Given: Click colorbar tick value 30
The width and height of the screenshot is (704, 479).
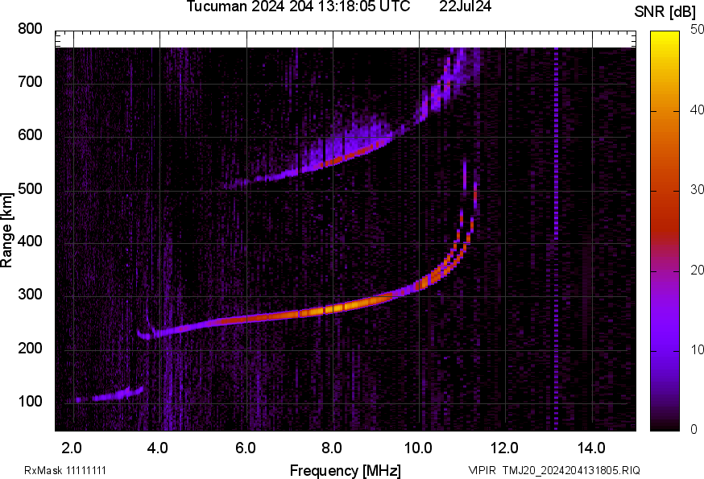Looking at the screenshot, I should [698, 189].
